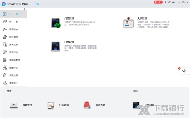The height and width of the screenshot is (118, 190).
Task: Click the 向导 section heading
Action: pyautogui.click(x=136, y=91)
